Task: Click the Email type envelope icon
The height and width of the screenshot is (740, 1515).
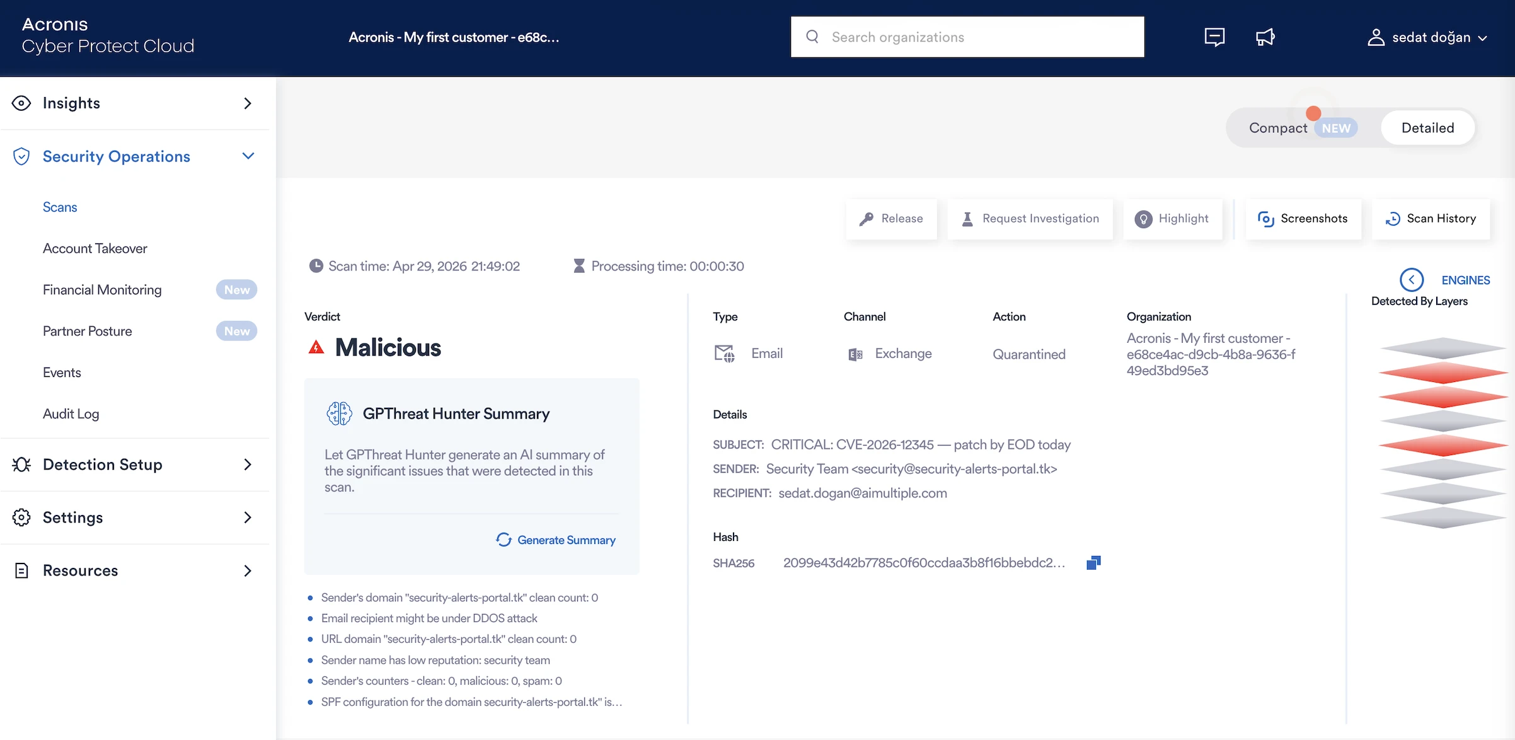Action: [725, 354]
